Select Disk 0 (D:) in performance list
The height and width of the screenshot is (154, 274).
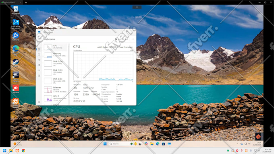point(55,63)
